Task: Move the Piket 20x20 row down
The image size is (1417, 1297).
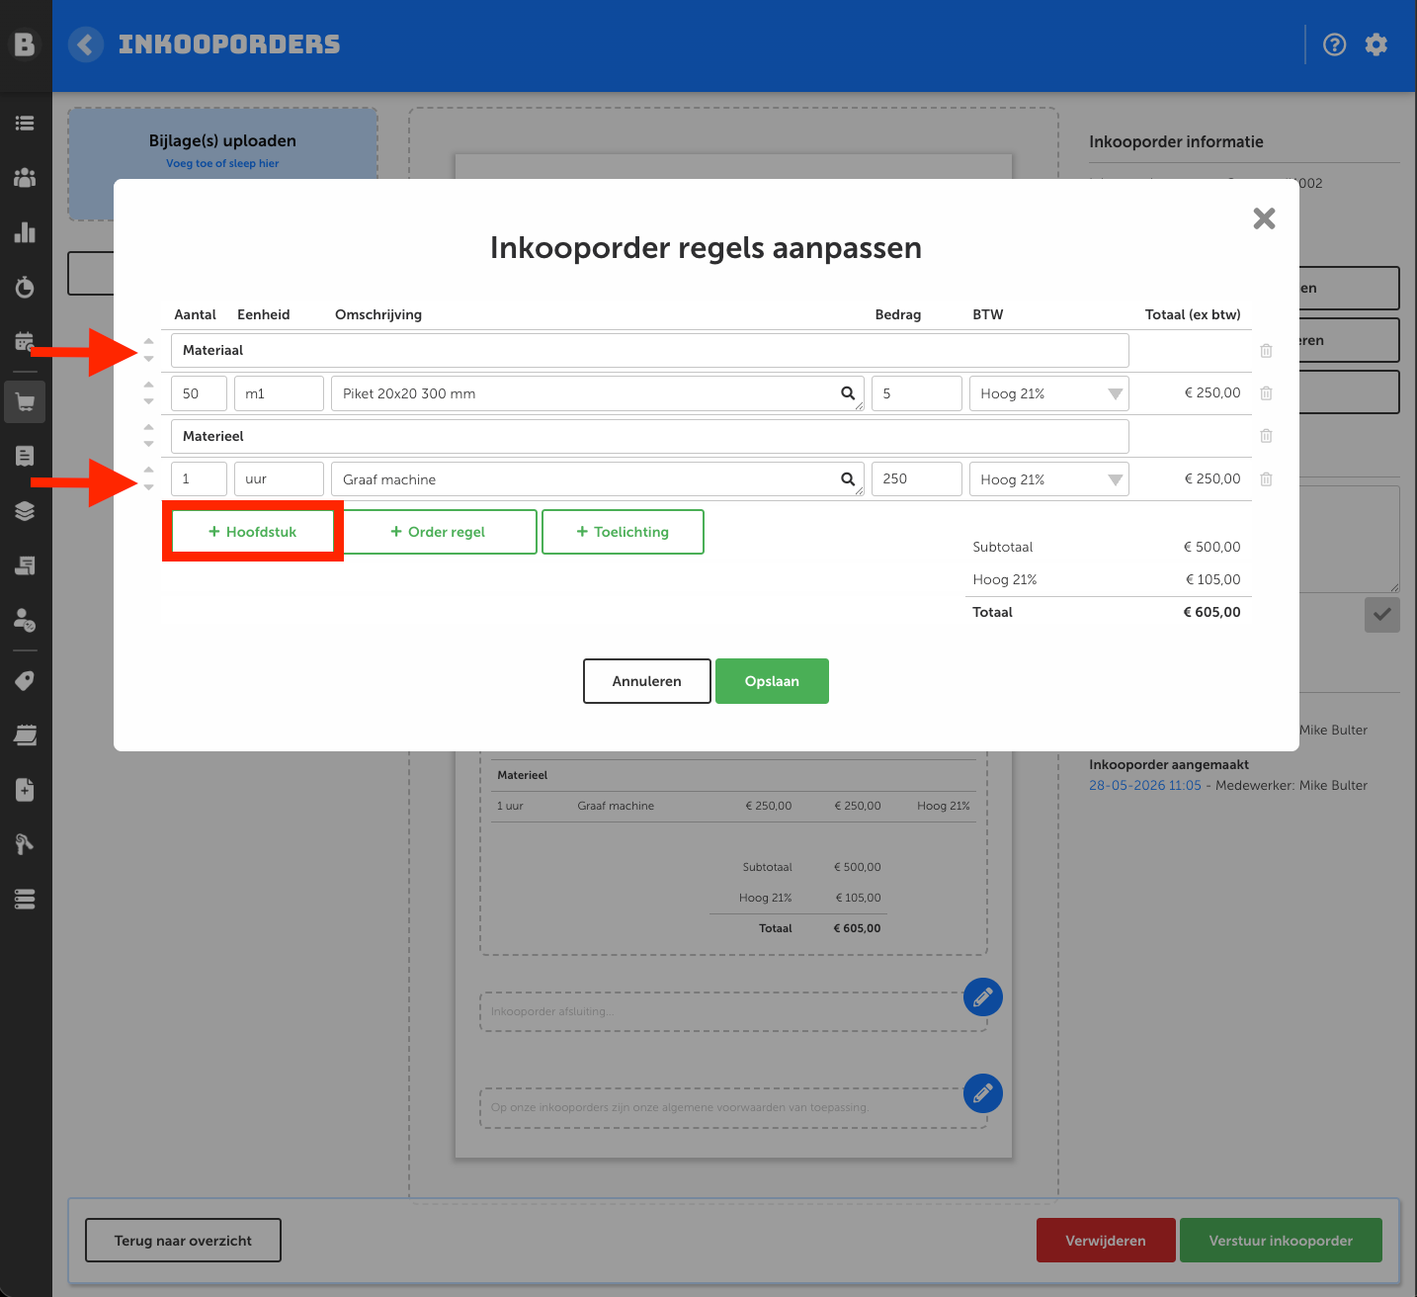Action: (148, 401)
